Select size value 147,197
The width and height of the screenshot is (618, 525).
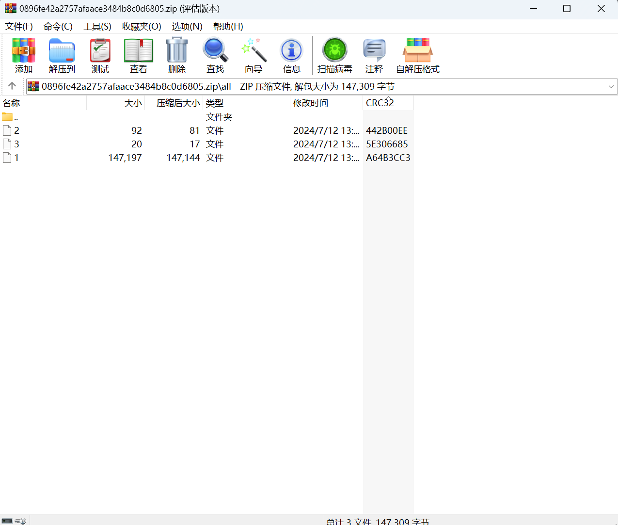coord(125,158)
